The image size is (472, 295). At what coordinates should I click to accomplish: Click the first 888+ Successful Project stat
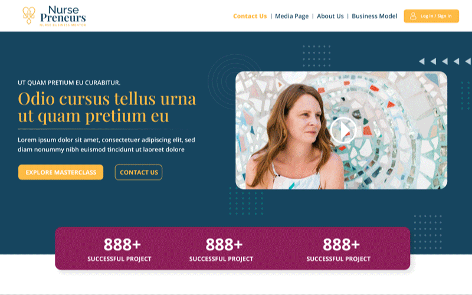(120, 250)
